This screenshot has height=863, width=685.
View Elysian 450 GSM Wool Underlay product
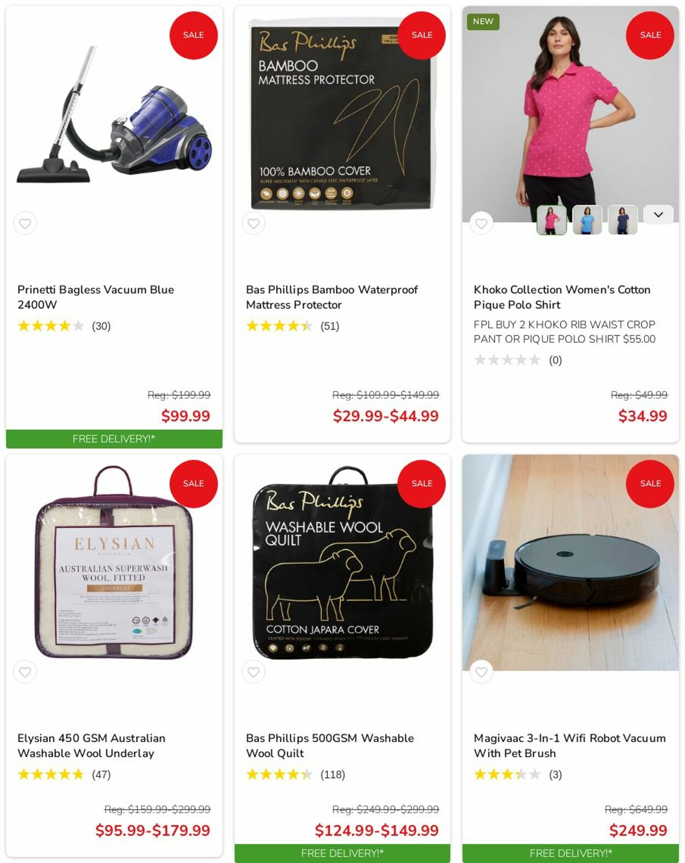(x=92, y=745)
